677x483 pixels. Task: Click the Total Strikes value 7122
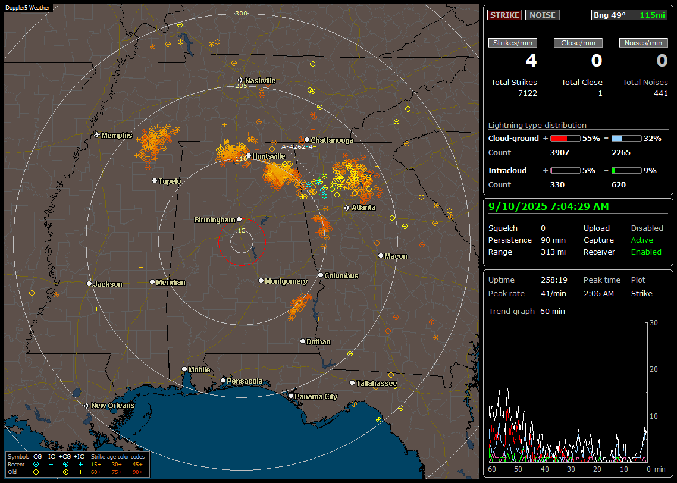[528, 93]
